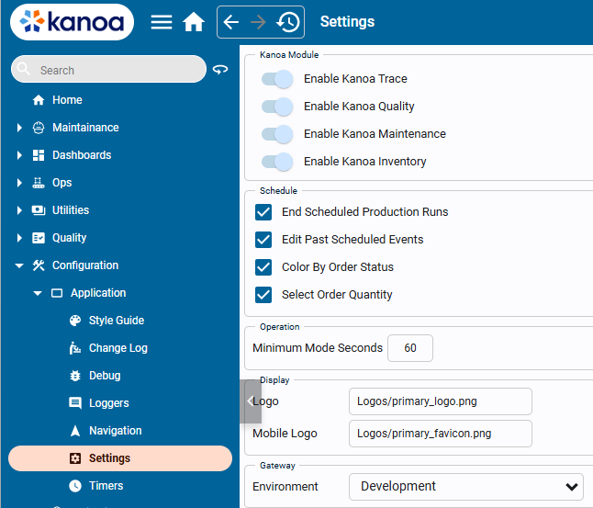Click the sidebar Home house icon
Image resolution: width=593 pixels, height=508 pixels.
point(39,100)
